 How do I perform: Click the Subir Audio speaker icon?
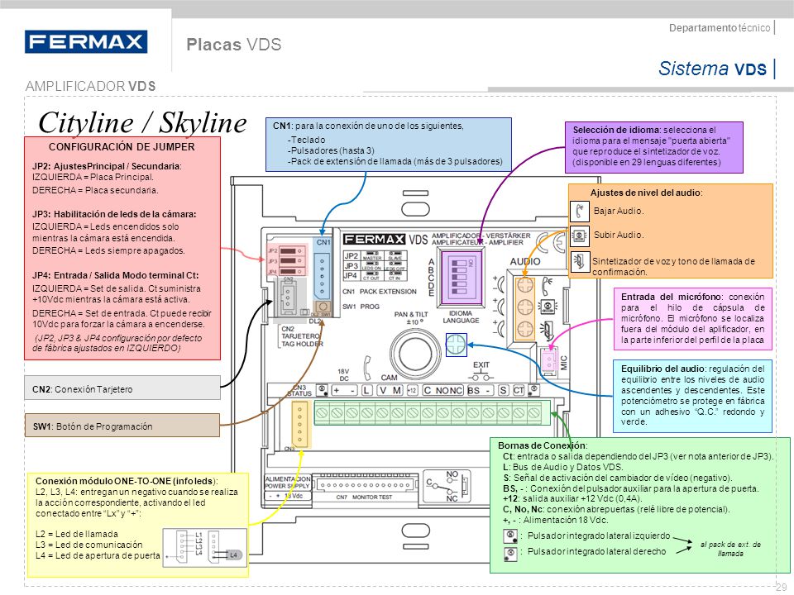point(579,235)
